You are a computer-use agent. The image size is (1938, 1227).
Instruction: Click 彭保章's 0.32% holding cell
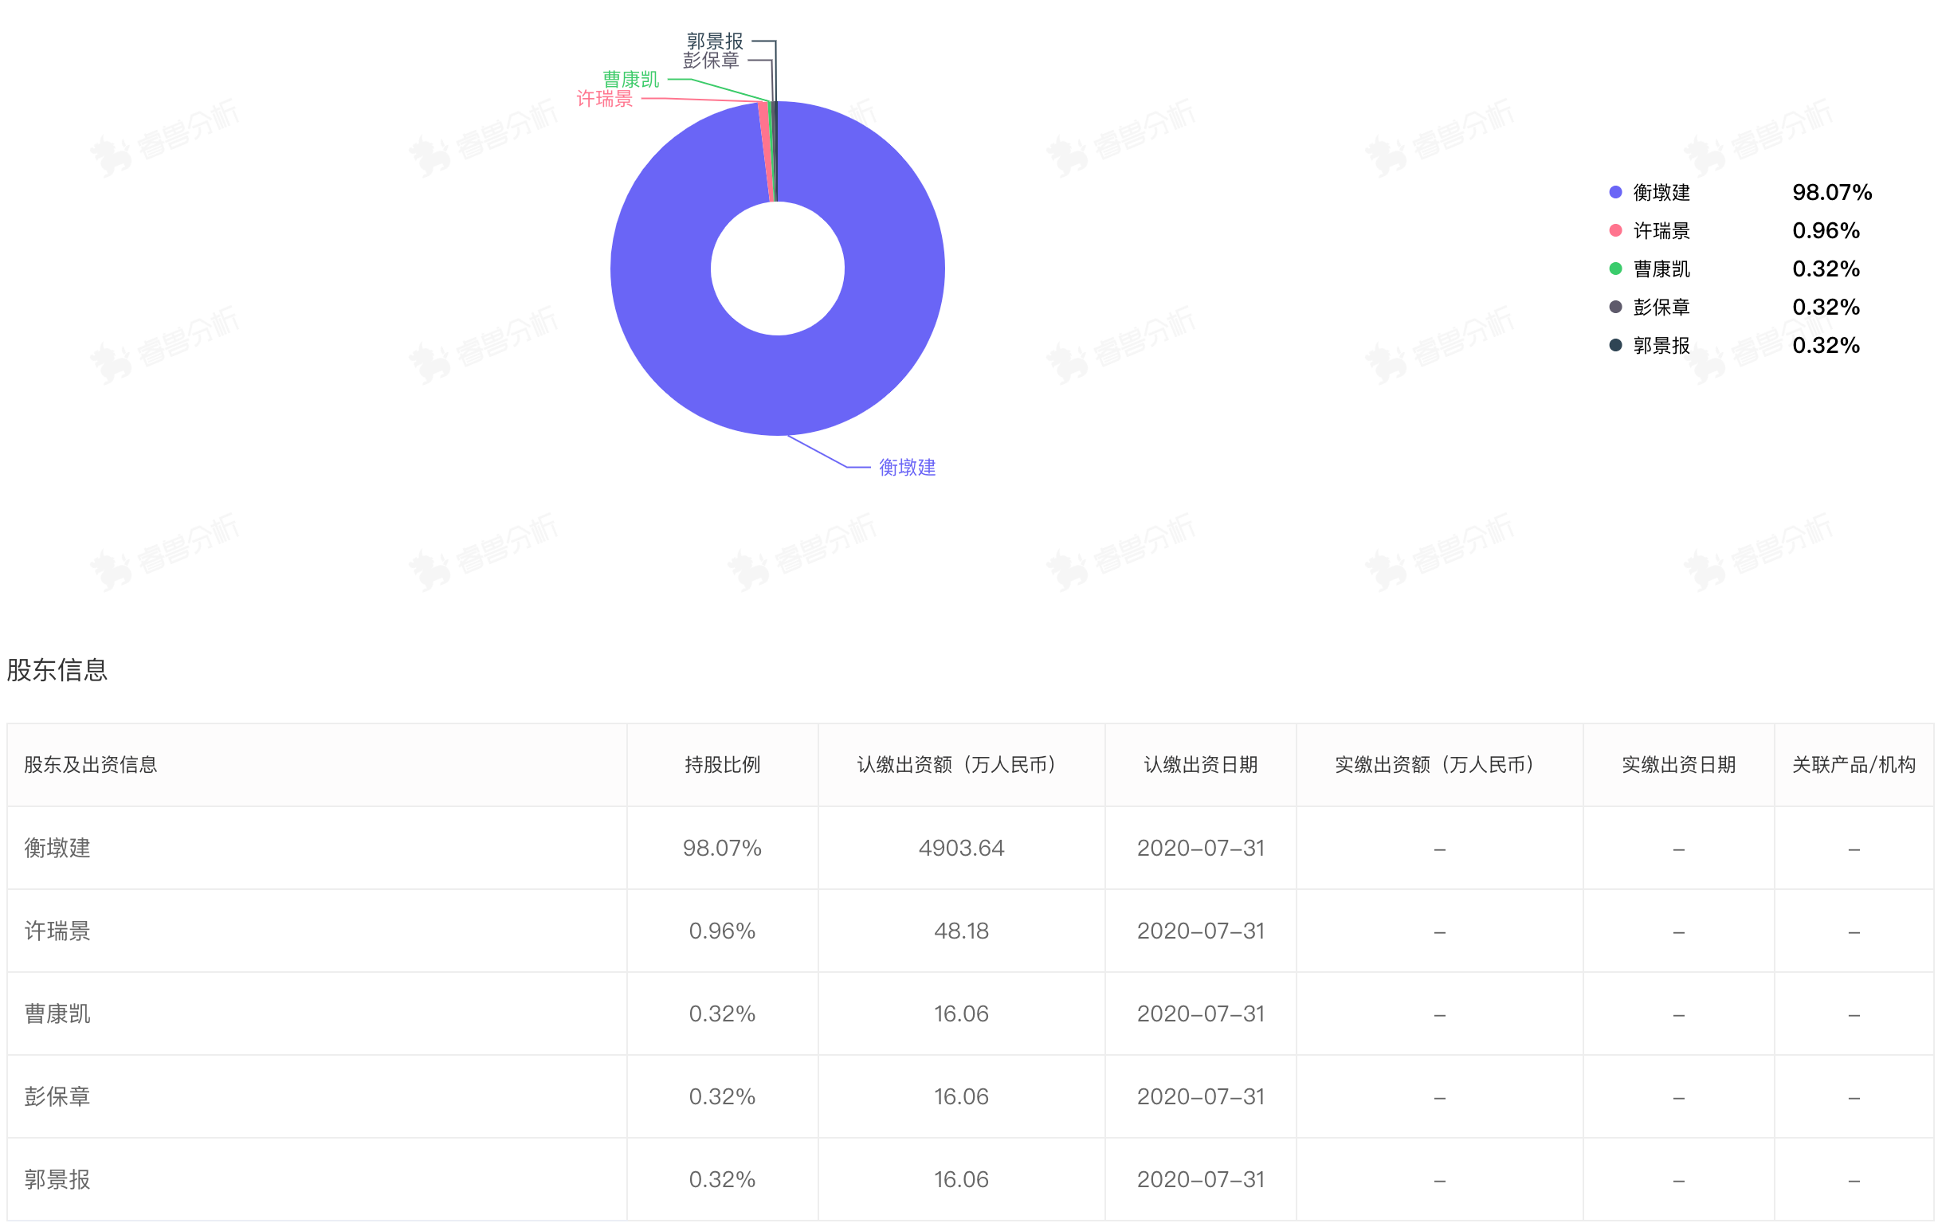pyautogui.click(x=722, y=1096)
